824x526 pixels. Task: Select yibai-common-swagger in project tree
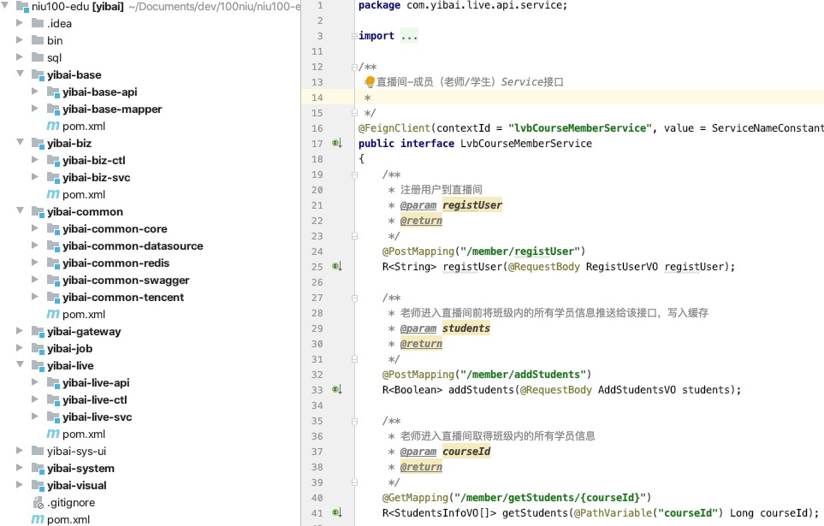[126, 280]
